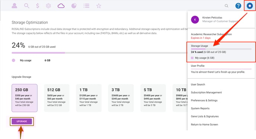The height and width of the screenshot is (139, 256).
Task: Click the magnifier search icon in purple toolbar
Action: click(27, 6)
